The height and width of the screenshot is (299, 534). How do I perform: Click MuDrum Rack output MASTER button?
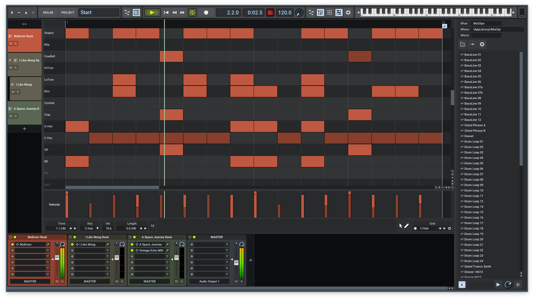tap(30, 281)
